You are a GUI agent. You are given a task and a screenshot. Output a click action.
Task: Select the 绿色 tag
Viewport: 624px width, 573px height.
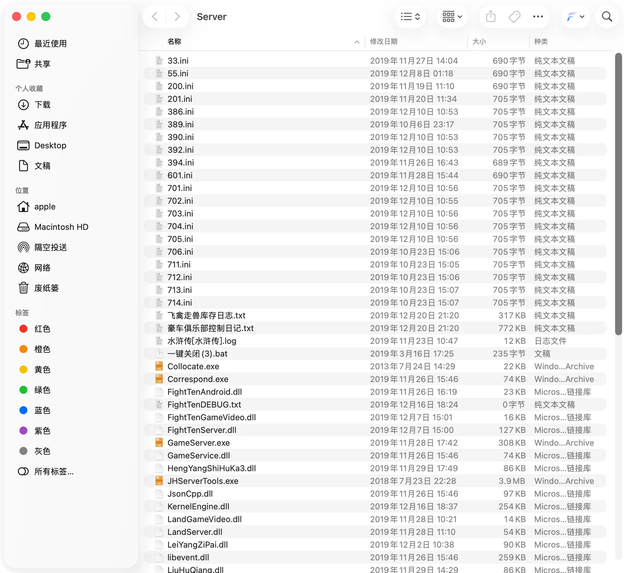[34, 390]
